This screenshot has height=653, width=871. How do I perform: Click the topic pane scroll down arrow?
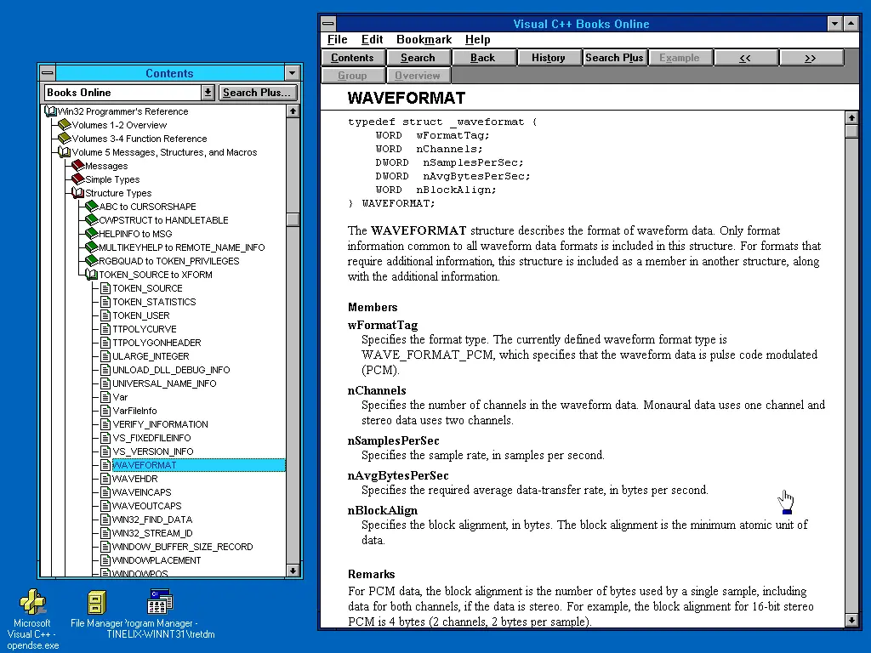coord(851,620)
